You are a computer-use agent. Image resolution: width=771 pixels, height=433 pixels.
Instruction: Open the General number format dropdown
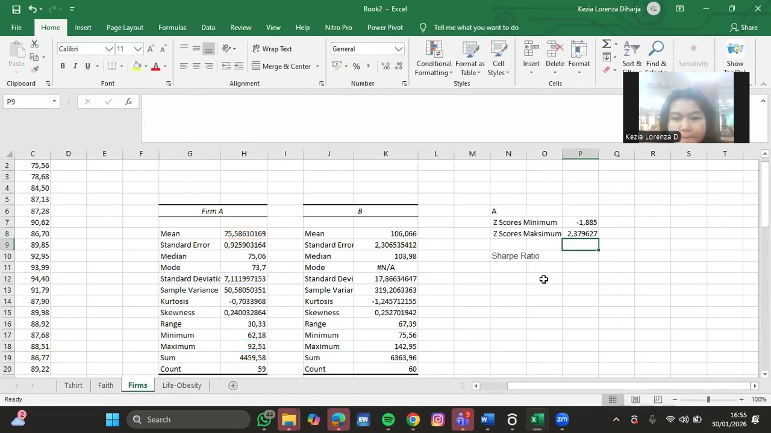click(x=398, y=49)
